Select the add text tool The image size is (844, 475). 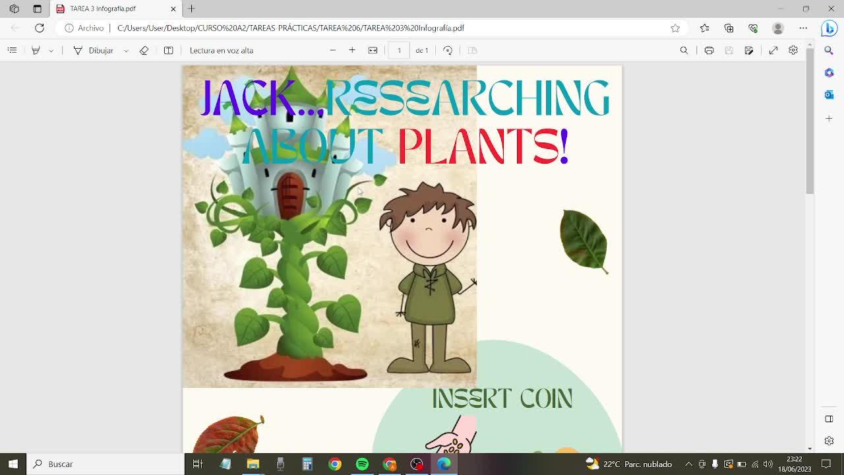pyautogui.click(x=168, y=50)
